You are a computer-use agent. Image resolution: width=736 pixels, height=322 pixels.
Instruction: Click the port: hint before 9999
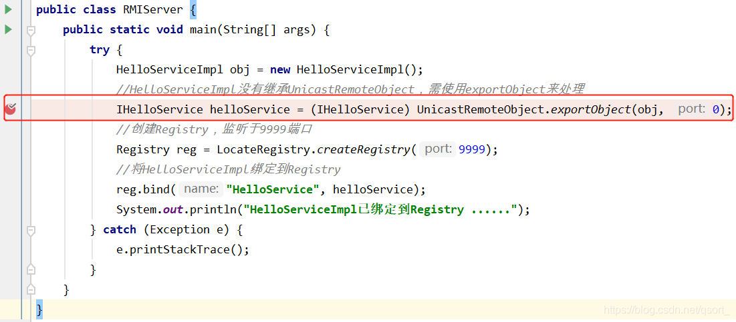[439, 149]
